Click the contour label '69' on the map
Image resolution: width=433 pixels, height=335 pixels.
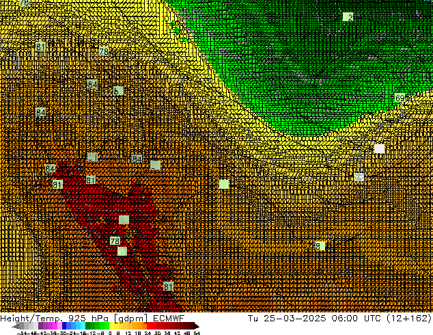point(400,98)
